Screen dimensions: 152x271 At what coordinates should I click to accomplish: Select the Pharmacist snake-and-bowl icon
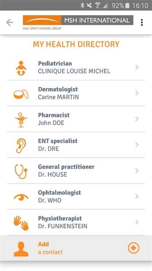(x=21, y=120)
